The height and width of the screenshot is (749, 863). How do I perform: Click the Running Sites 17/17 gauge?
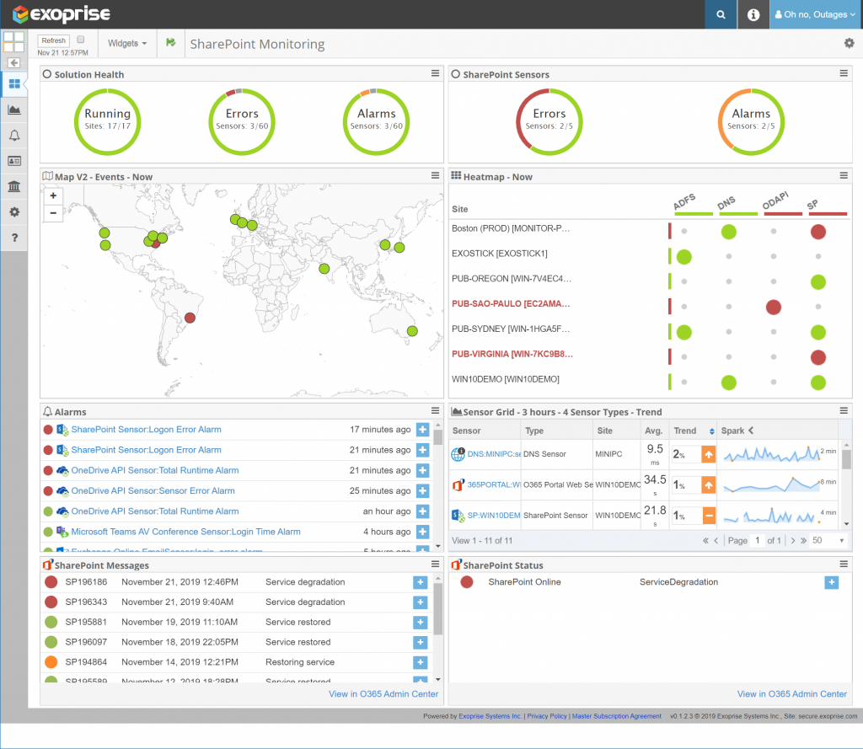pos(107,121)
